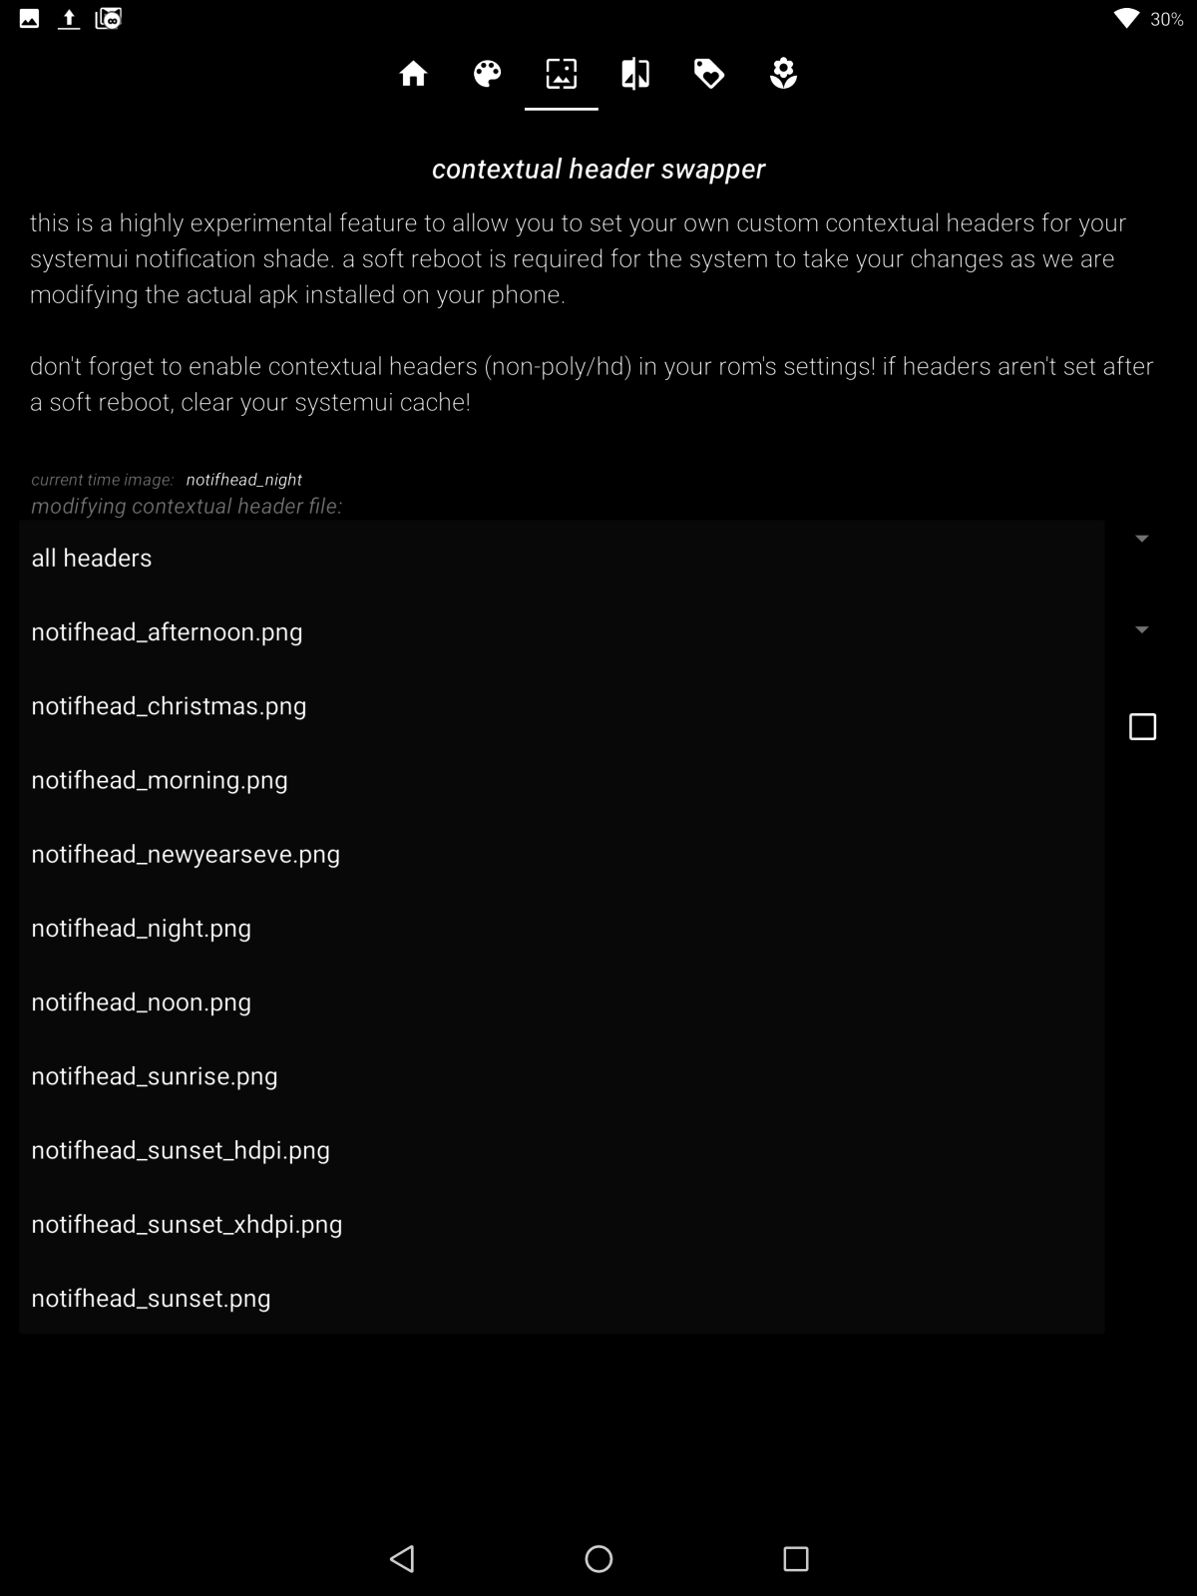The width and height of the screenshot is (1197, 1596).
Task: Open the color palette tab icon
Action: tap(487, 74)
